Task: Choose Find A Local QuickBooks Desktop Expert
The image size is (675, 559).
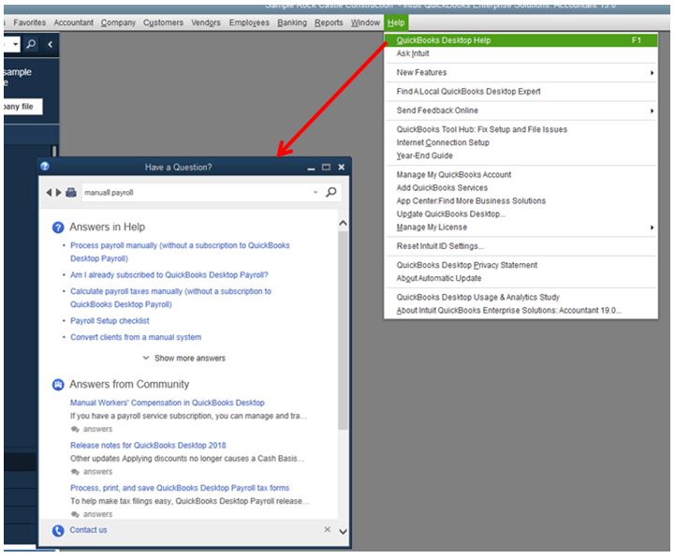Action: point(521,92)
